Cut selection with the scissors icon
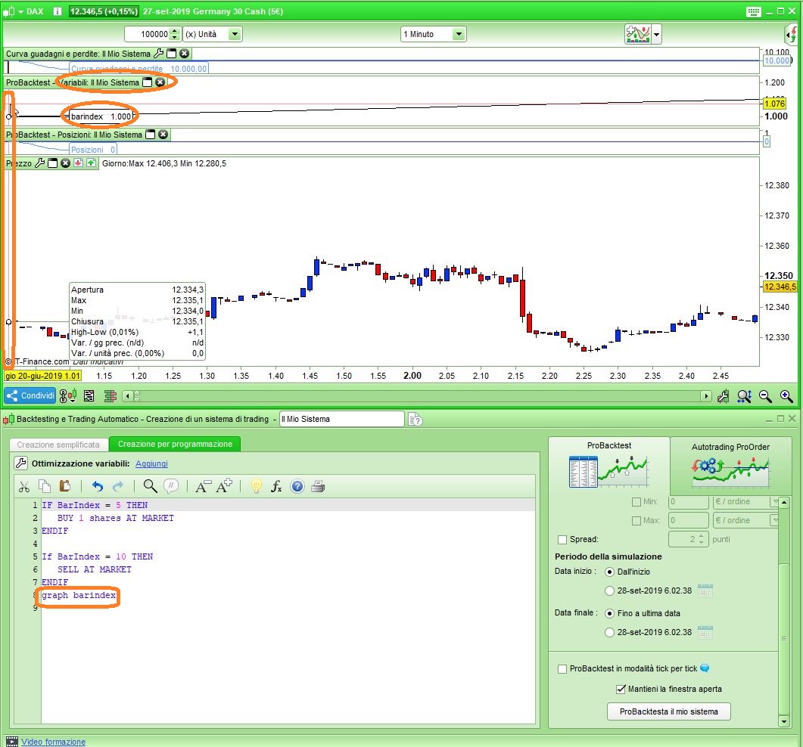This screenshot has width=803, height=747. [24, 487]
